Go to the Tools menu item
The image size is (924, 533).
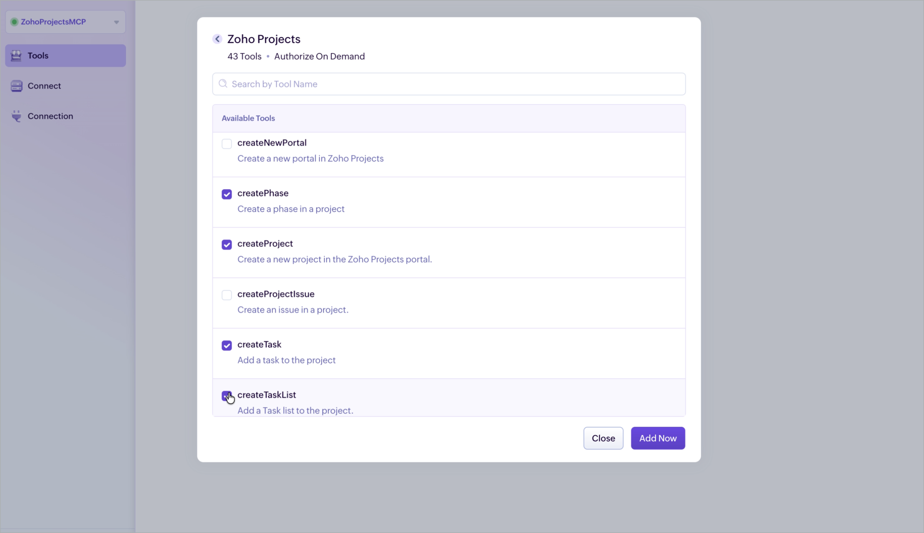[x=38, y=55]
